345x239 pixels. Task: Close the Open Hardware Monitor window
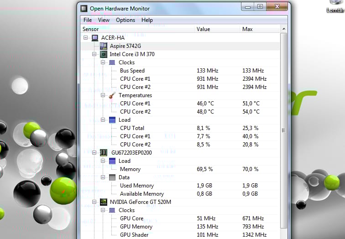point(277,6)
